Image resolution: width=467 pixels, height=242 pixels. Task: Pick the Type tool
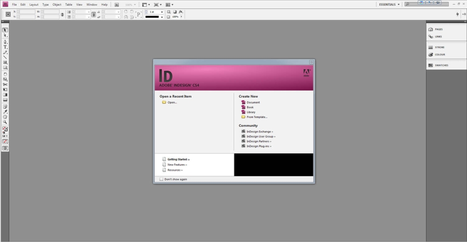(x=5, y=47)
